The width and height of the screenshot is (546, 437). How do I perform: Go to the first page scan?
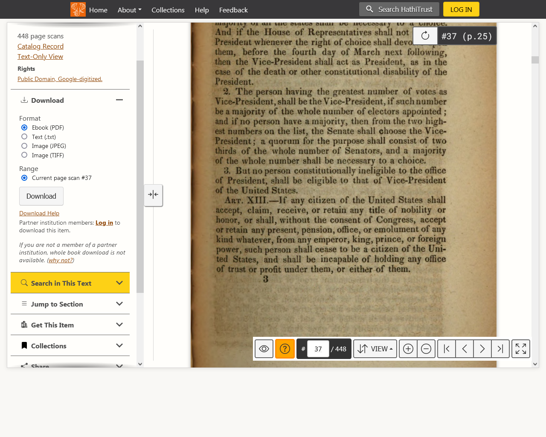click(447, 349)
